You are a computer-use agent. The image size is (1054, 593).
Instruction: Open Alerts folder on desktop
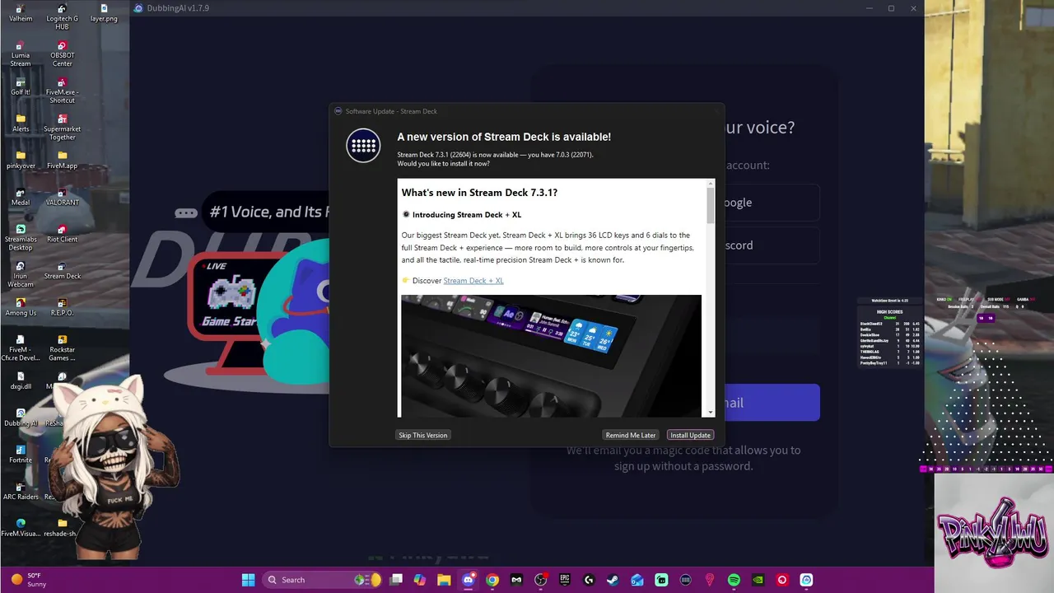[x=21, y=124]
